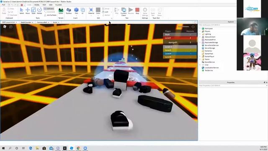Image resolution: width=268 pixels, height=151 pixels.
Task: Click the Current Client test icon
Action: pyautogui.click(x=124, y=12)
